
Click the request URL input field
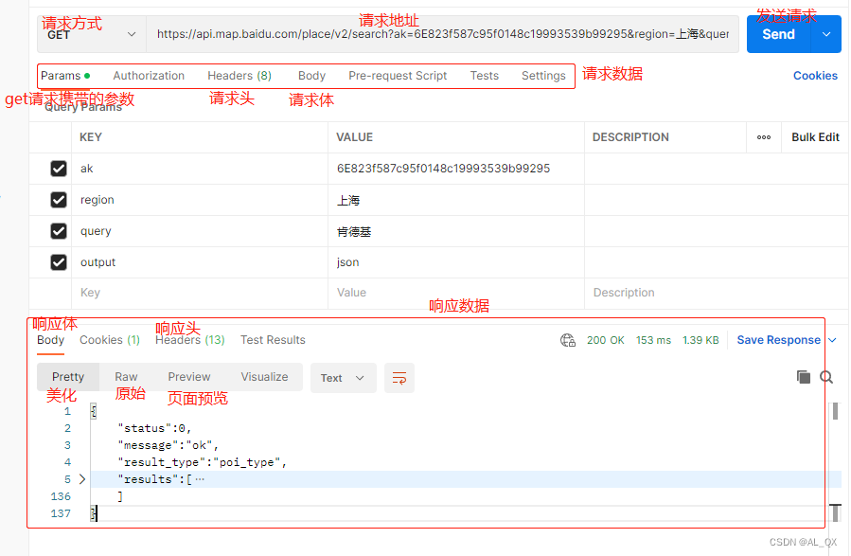442,34
